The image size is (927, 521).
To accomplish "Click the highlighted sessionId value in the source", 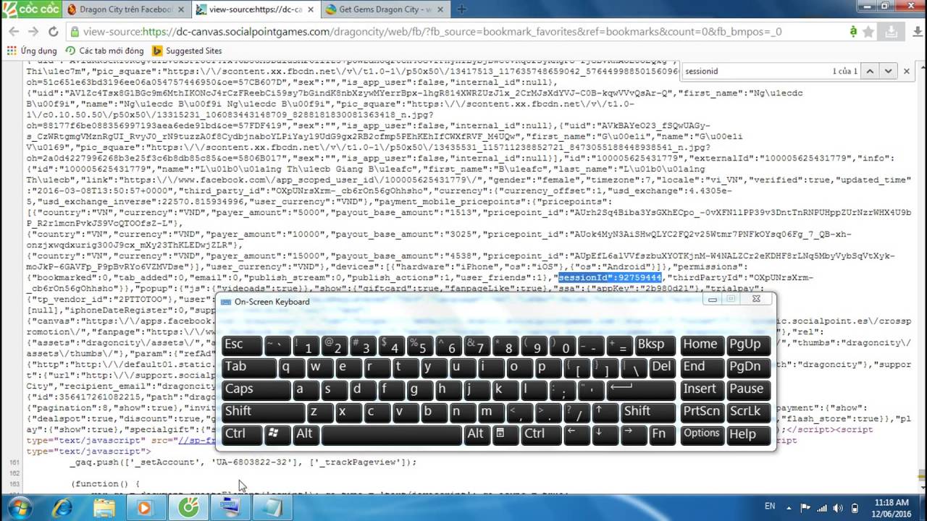I will (x=610, y=277).
